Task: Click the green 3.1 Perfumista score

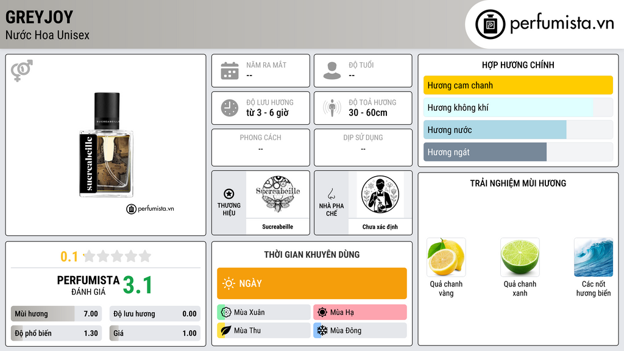Action: coord(138,285)
